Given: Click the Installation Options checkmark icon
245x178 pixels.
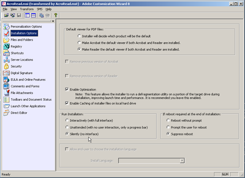Looking at the screenshot, I should click(7, 33).
